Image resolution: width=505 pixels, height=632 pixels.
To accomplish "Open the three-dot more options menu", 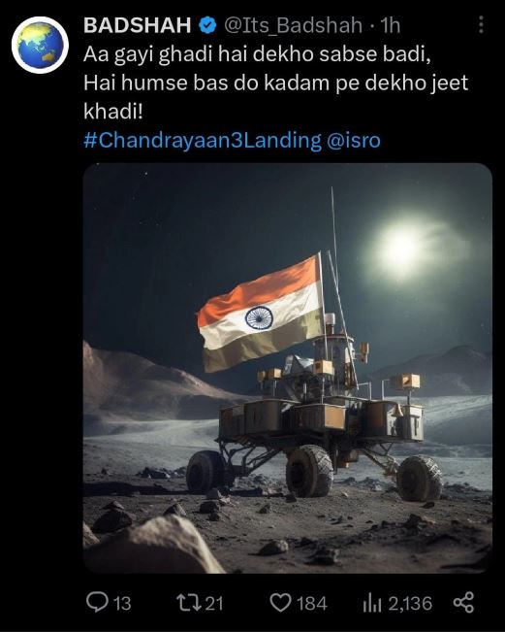I will (481, 25).
